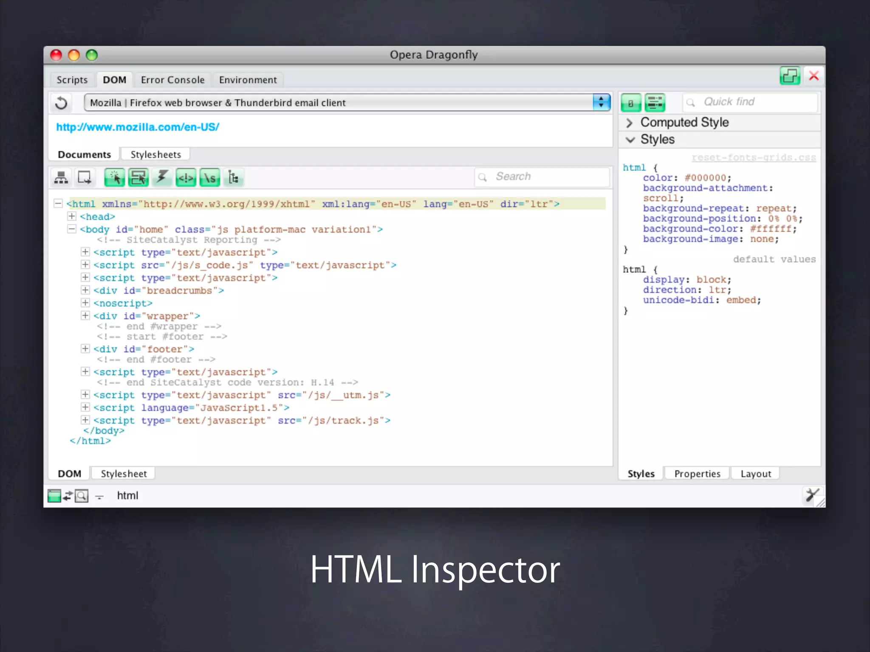Switch to the bottom Stylesheet tab
This screenshot has width=870, height=652.
click(124, 474)
